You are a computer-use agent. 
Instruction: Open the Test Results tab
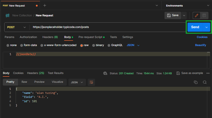pos(55,73)
